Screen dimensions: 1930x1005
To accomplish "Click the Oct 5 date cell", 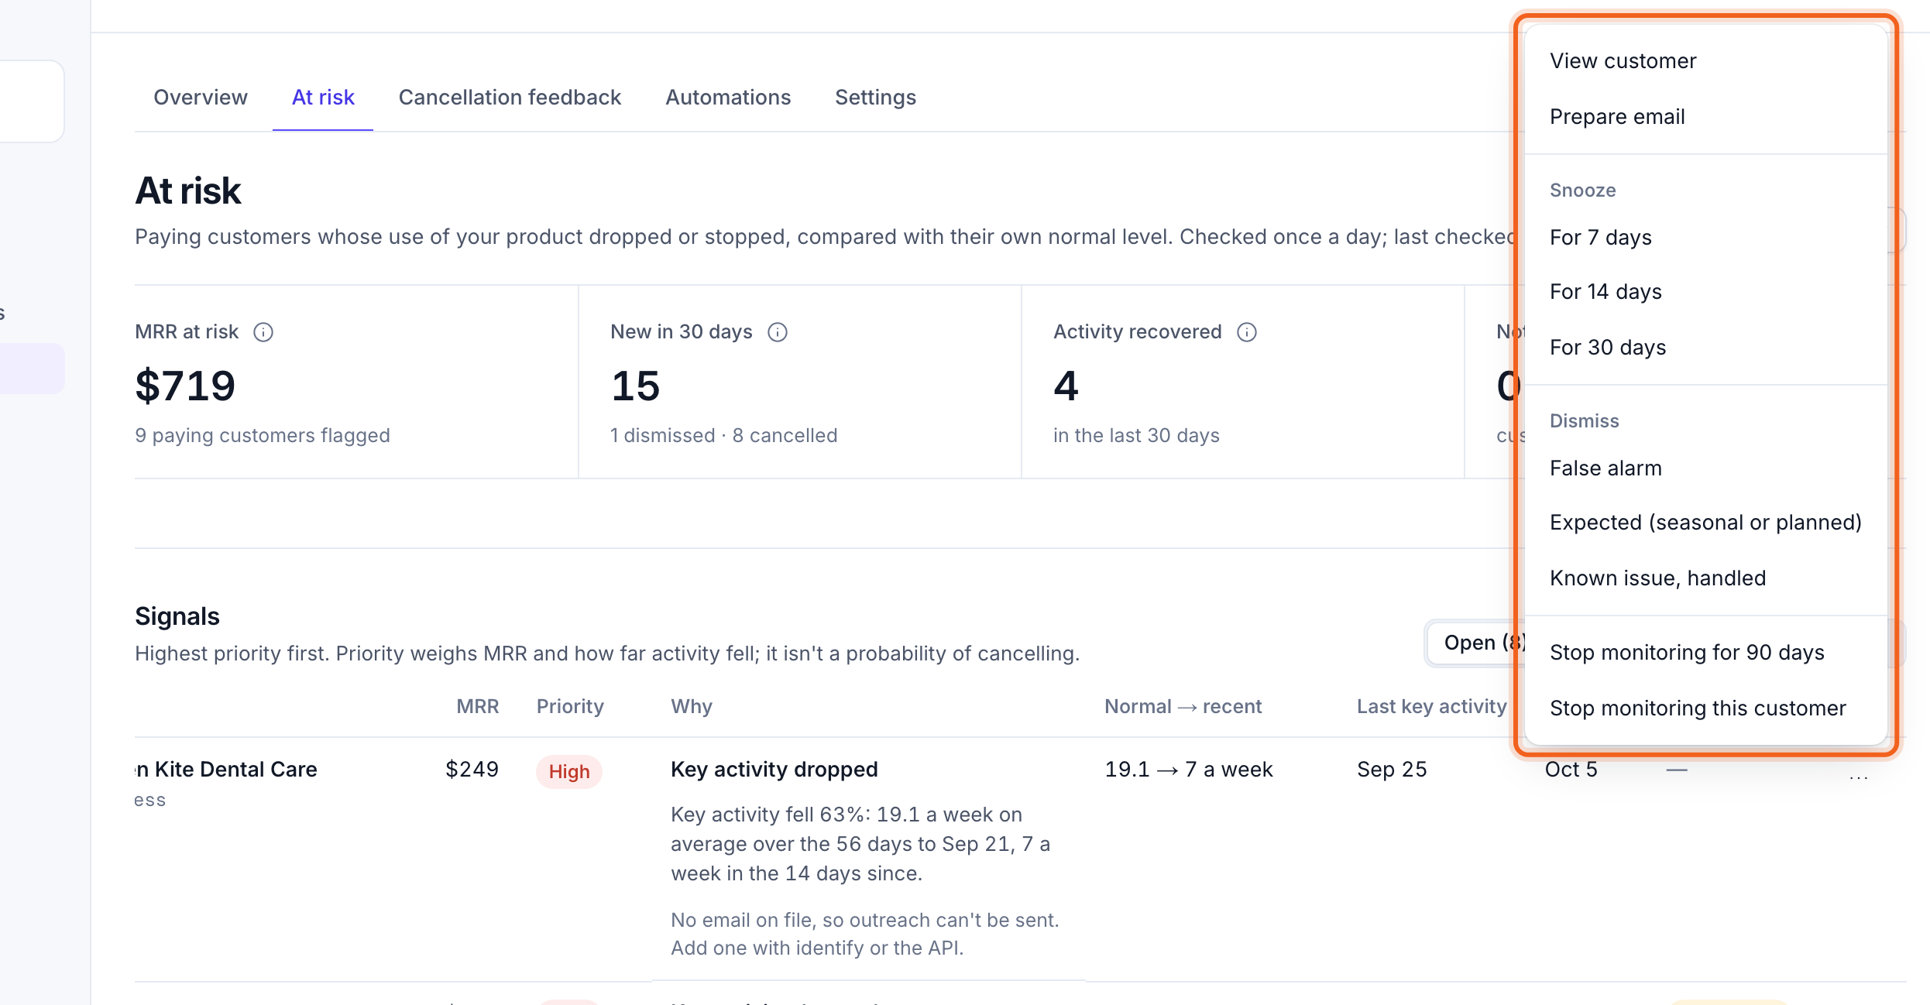I will [1571, 769].
